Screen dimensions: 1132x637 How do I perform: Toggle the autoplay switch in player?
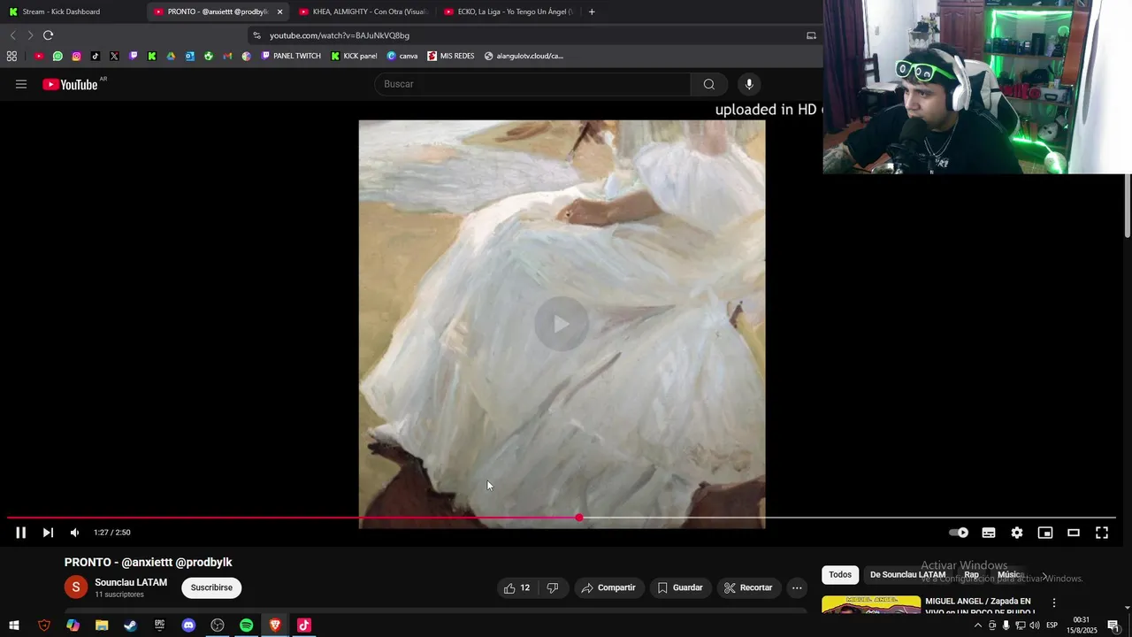pos(959,533)
